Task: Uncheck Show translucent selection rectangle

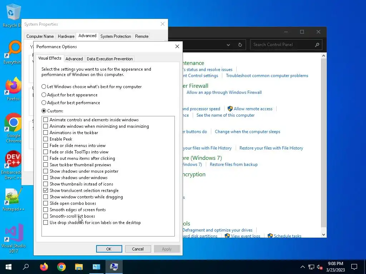Action: coord(45,191)
